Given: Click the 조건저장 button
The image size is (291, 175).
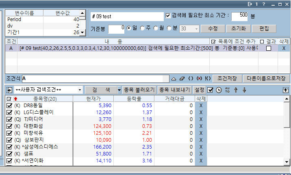Looking at the screenshot, I should (227, 79).
